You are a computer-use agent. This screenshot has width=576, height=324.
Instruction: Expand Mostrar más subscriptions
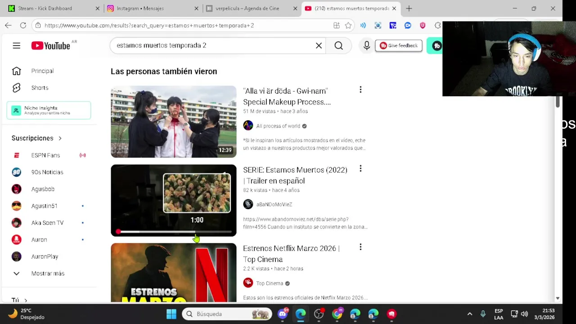point(49,274)
